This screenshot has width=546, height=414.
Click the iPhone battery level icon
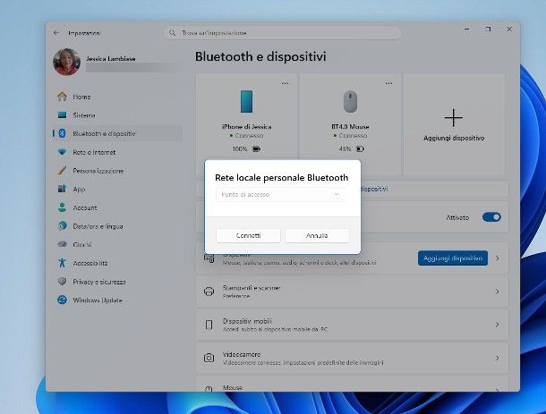click(x=257, y=149)
